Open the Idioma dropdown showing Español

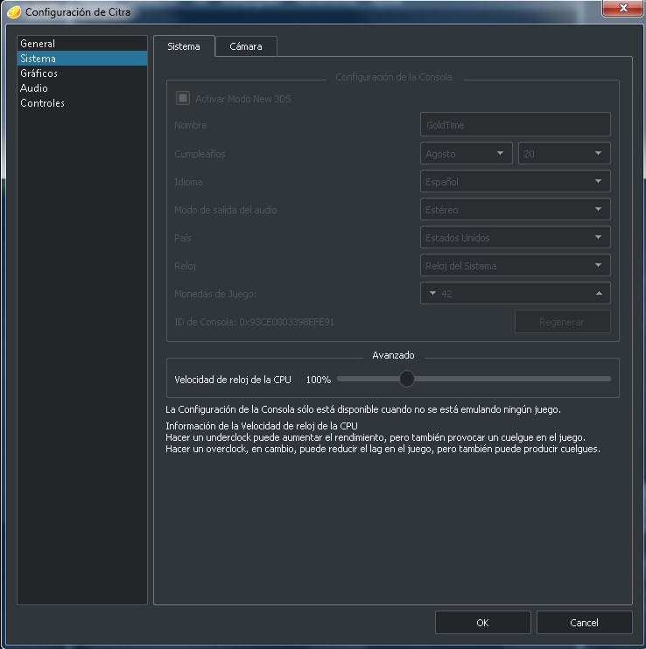[516, 181]
